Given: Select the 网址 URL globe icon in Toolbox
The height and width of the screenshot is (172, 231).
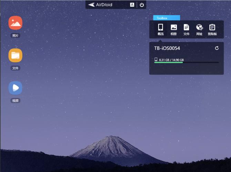Looking at the screenshot, I should click(x=199, y=30).
